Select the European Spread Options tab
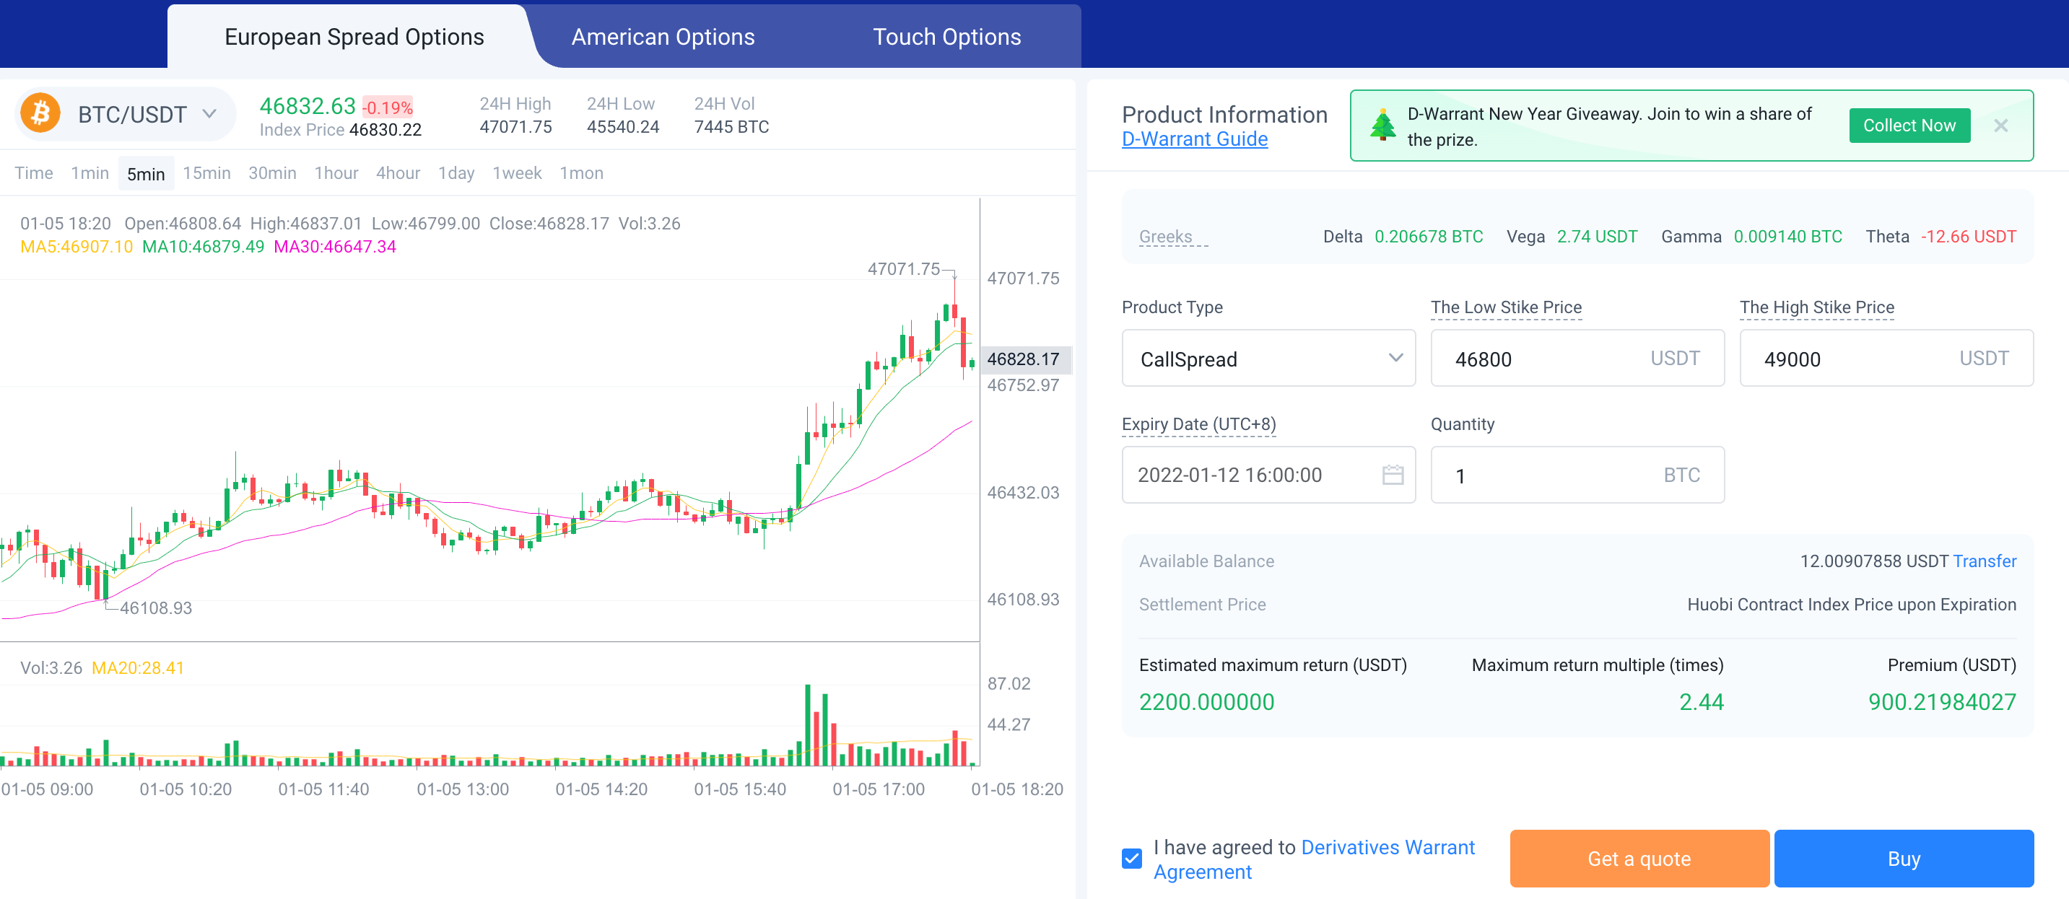 pyautogui.click(x=354, y=37)
